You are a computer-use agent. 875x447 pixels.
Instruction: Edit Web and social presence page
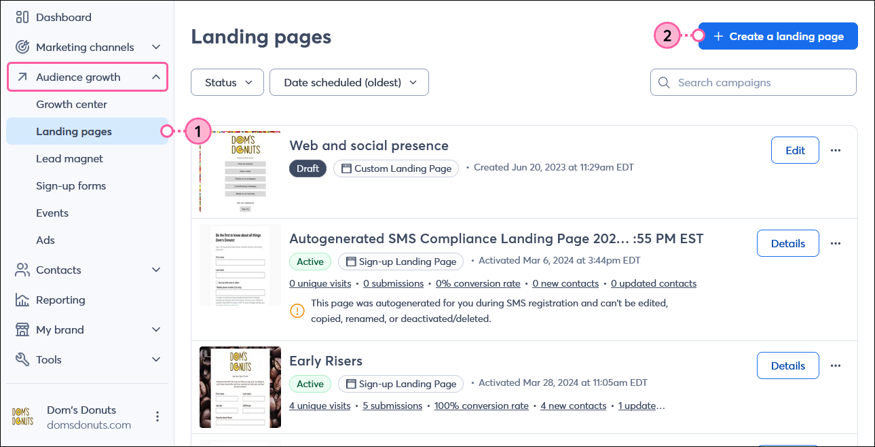click(795, 150)
